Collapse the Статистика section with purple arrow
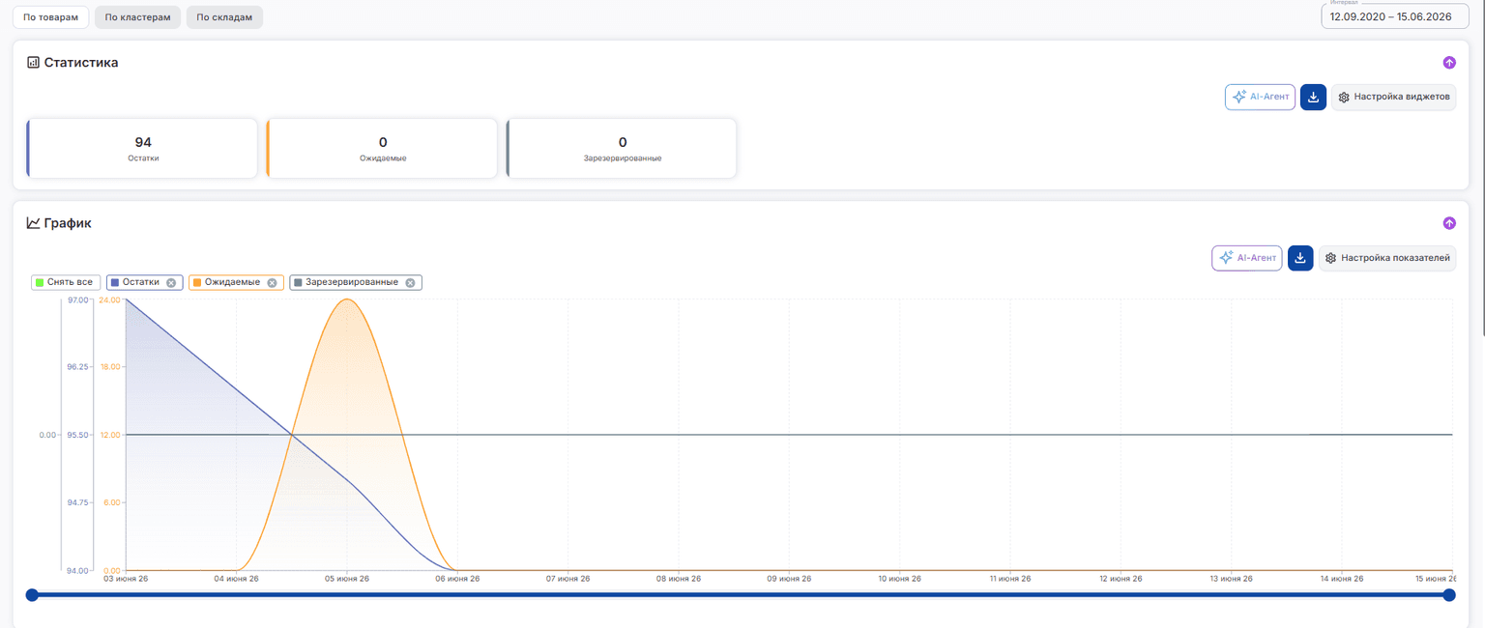 click(1448, 63)
